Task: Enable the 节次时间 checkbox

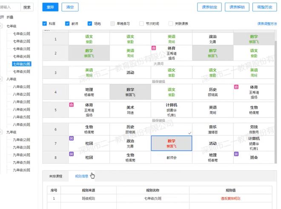Action: pos(141,23)
